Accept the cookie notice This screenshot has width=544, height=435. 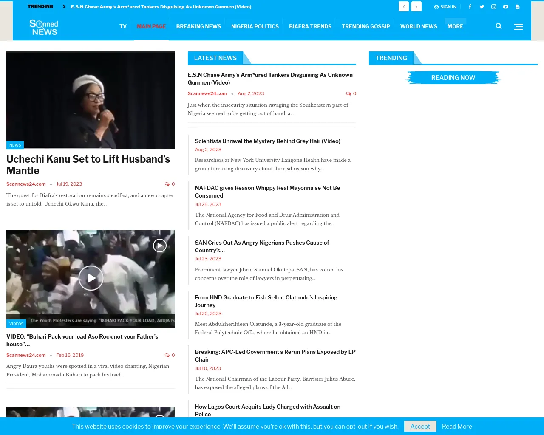pos(420,426)
